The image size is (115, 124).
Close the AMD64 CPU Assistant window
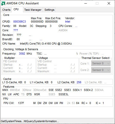[109, 3]
